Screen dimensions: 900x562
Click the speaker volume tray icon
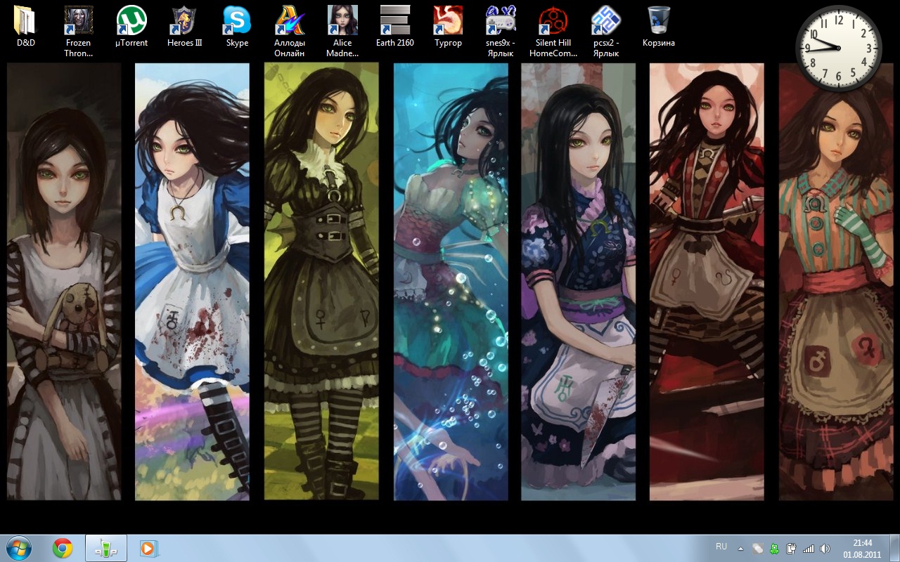825,548
